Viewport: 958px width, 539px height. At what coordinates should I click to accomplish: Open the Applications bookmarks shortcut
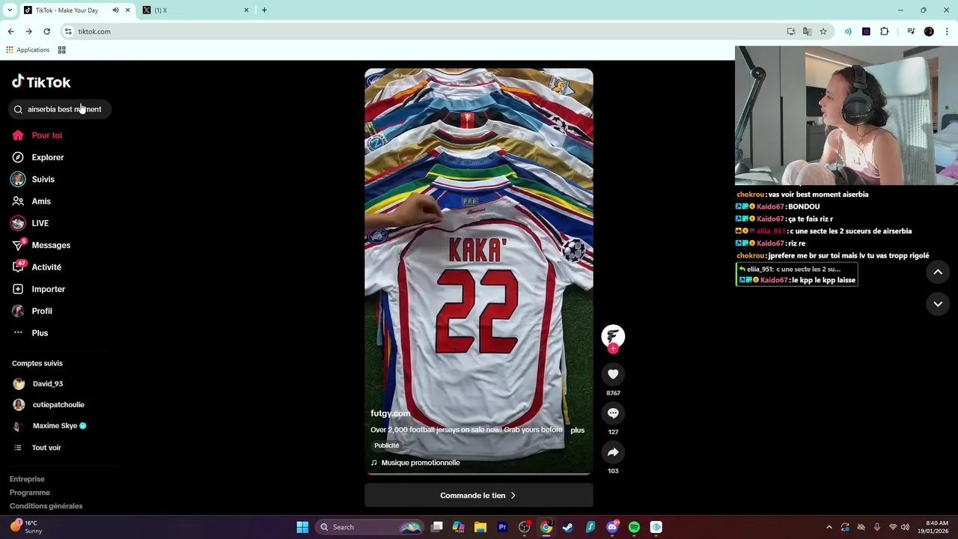28,50
